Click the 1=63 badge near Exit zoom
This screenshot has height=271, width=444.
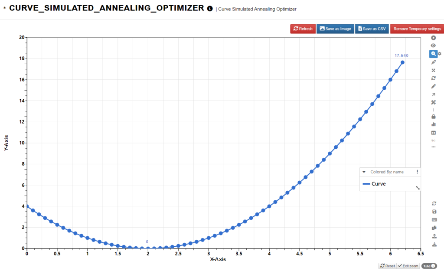point(428,266)
